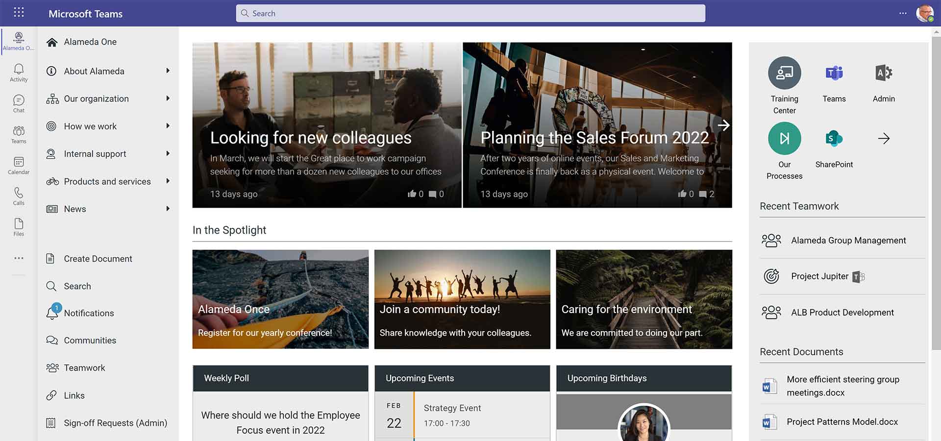
Task: Open Chat in the left rail
Action: click(19, 103)
